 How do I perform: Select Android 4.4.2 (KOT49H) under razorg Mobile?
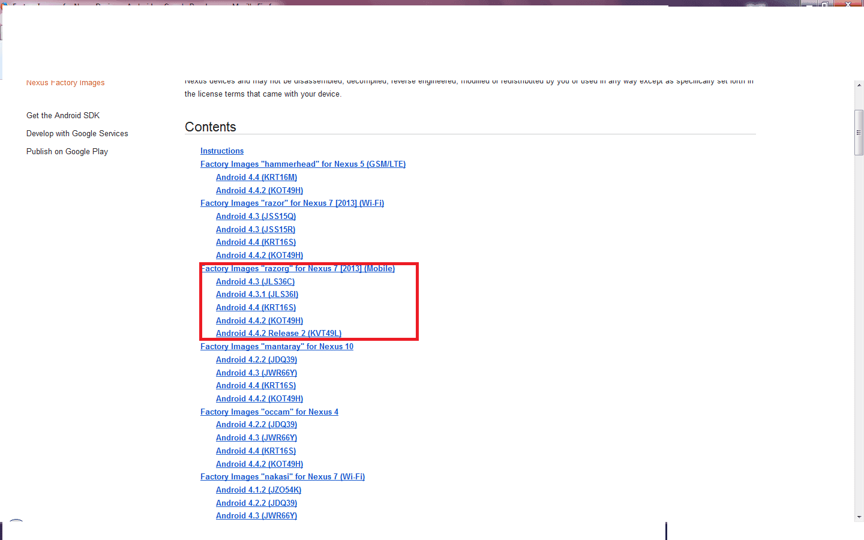point(260,320)
